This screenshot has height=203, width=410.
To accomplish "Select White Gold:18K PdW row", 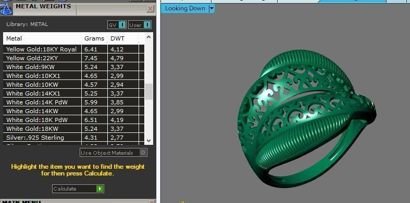I will tap(73, 120).
